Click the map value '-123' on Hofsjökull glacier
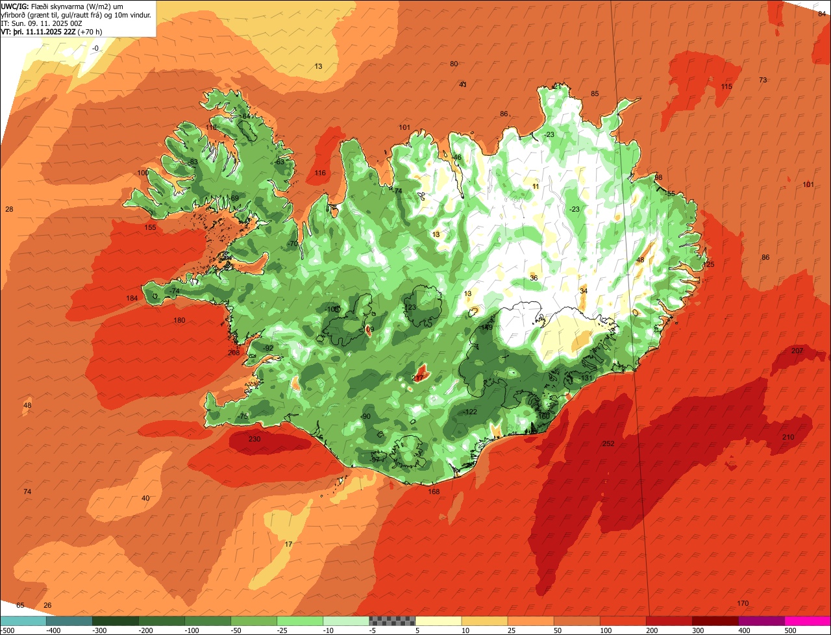 [x=409, y=307]
